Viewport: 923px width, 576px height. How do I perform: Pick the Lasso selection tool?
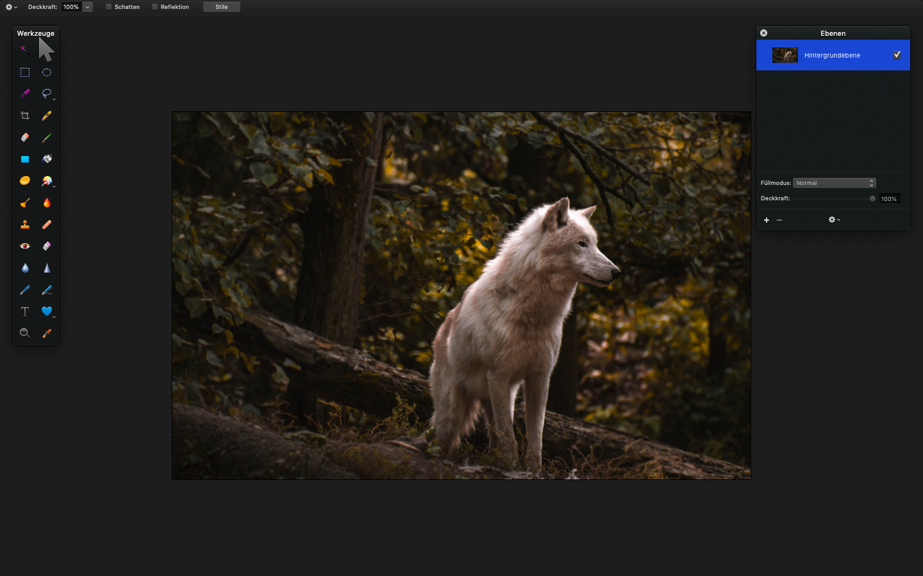click(47, 93)
